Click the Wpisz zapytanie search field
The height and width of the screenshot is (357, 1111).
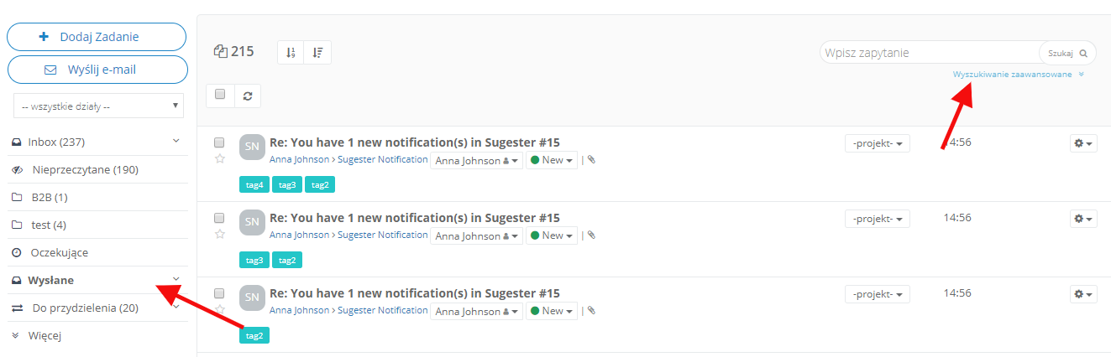(929, 53)
